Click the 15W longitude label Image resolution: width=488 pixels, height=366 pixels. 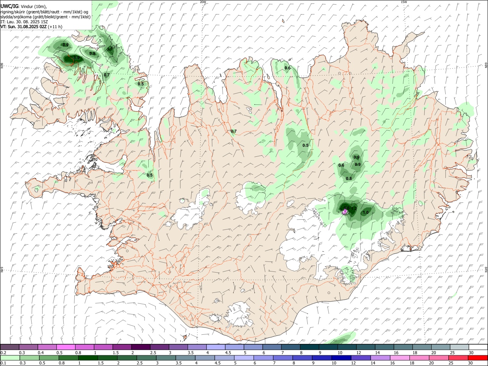coord(404,2)
